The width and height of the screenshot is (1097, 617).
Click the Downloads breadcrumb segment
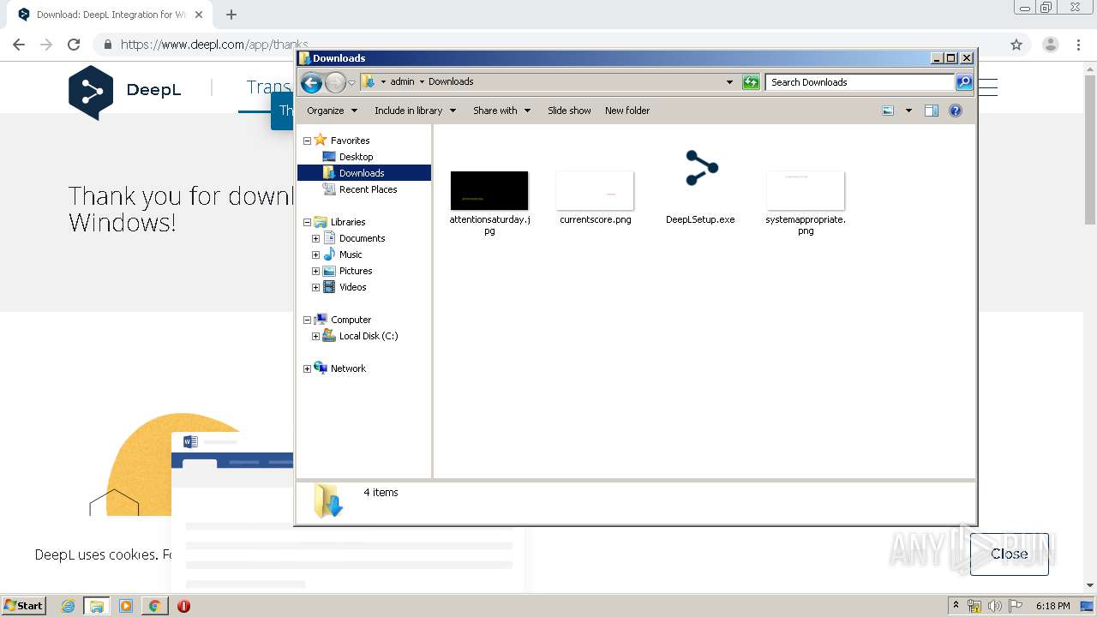point(451,81)
